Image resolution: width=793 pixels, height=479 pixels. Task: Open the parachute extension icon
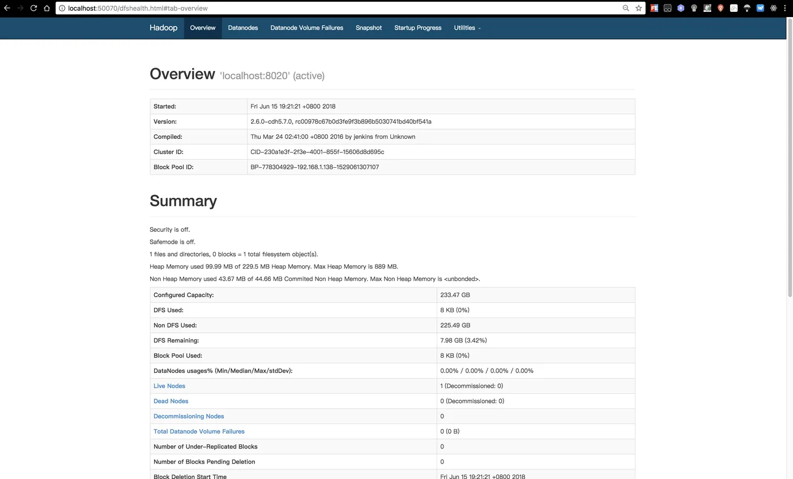pos(747,8)
